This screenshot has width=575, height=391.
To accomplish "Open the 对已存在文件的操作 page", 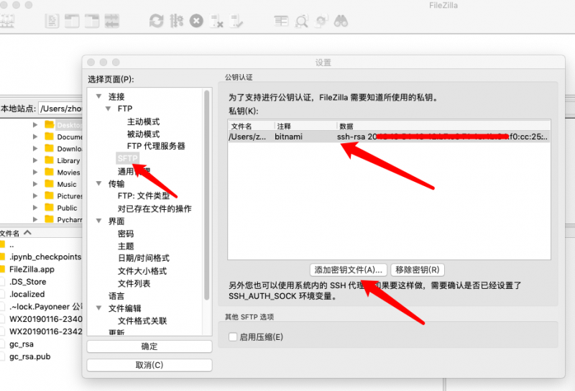I will tap(155, 208).
